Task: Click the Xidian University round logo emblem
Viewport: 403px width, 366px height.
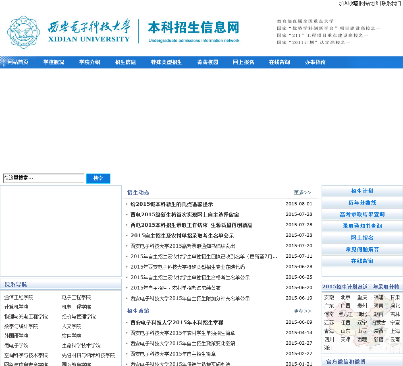Action: click(24, 32)
